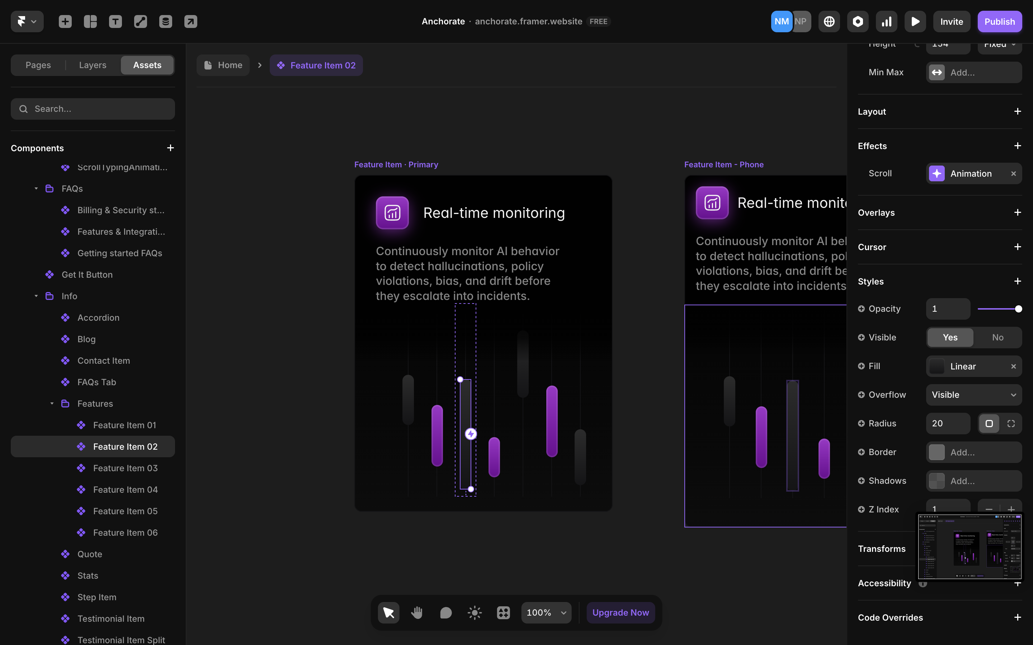This screenshot has height=645, width=1033.
Task: Click the Publish button
Action: click(999, 21)
